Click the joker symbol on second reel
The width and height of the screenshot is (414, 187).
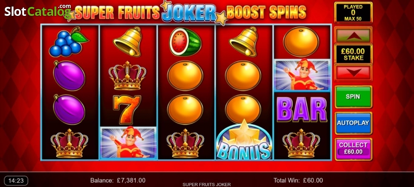click(x=128, y=143)
